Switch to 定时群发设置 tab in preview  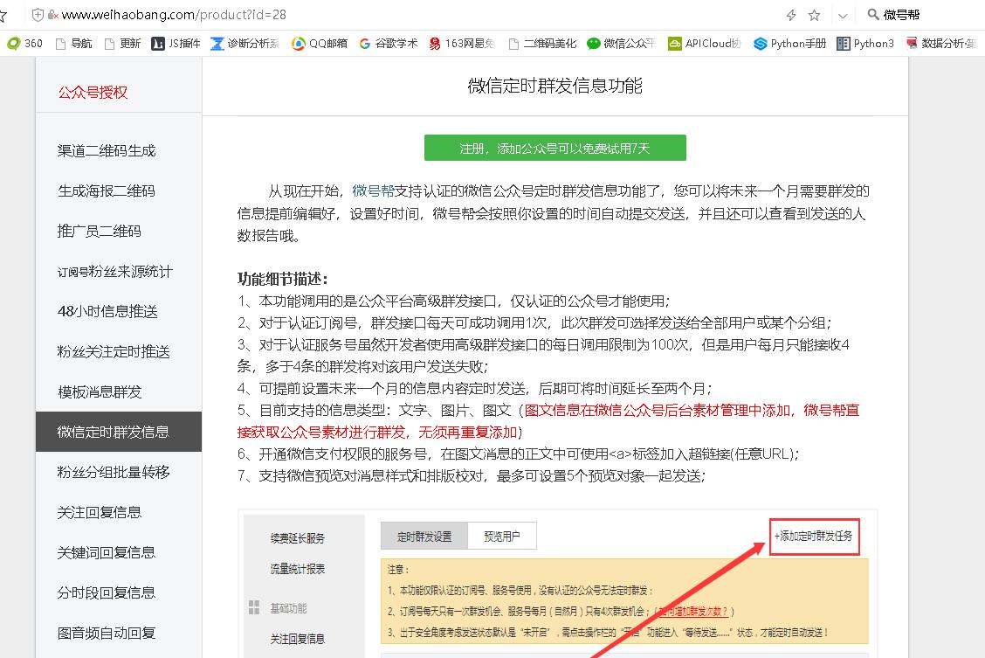pos(424,536)
